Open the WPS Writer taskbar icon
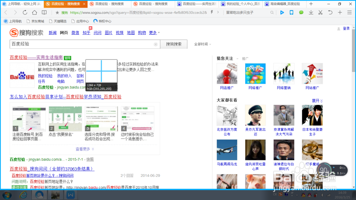The height and width of the screenshot is (200, 356). coord(70,195)
